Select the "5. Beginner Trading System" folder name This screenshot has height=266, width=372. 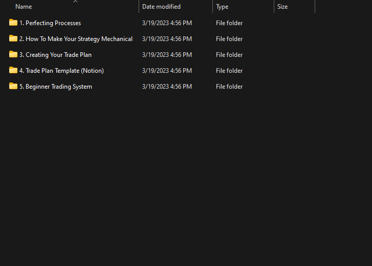click(x=56, y=87)
